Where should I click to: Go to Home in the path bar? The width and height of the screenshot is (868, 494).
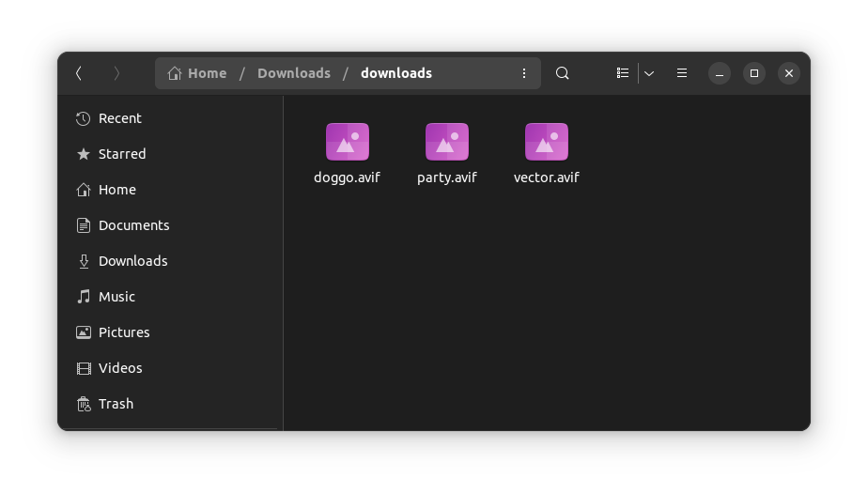pyautogui.click(x=197, y=73)
